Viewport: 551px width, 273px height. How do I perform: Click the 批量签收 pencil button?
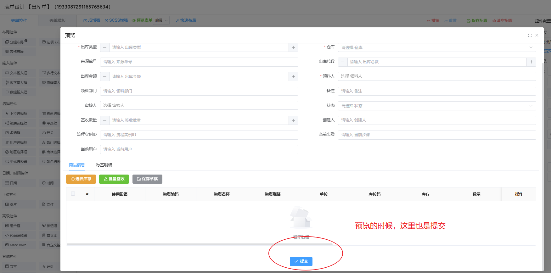(114, 179)
